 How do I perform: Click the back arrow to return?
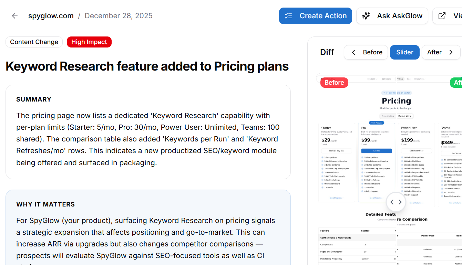[14, 15]
